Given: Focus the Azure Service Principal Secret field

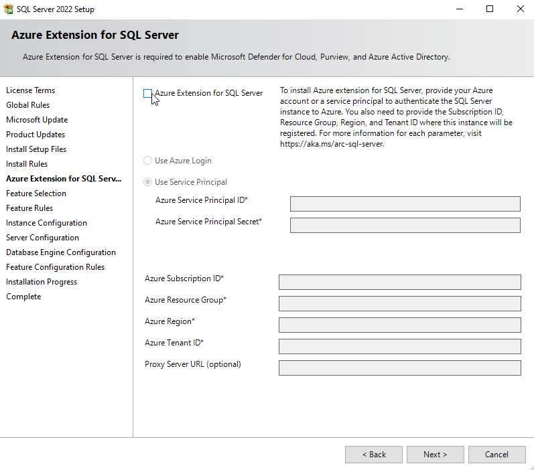Looking at the screenshot, I should click(x=405, y=226).
